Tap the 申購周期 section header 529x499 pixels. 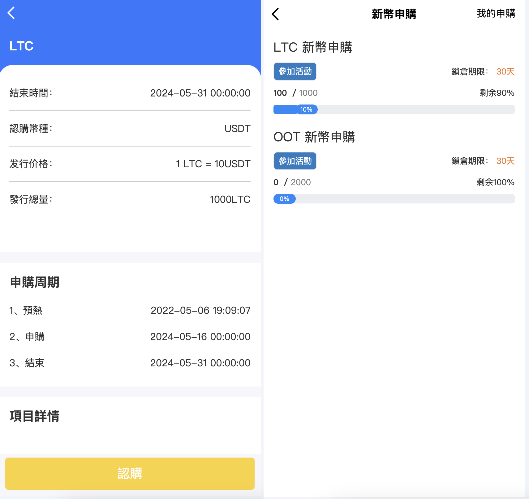(34, 282)
